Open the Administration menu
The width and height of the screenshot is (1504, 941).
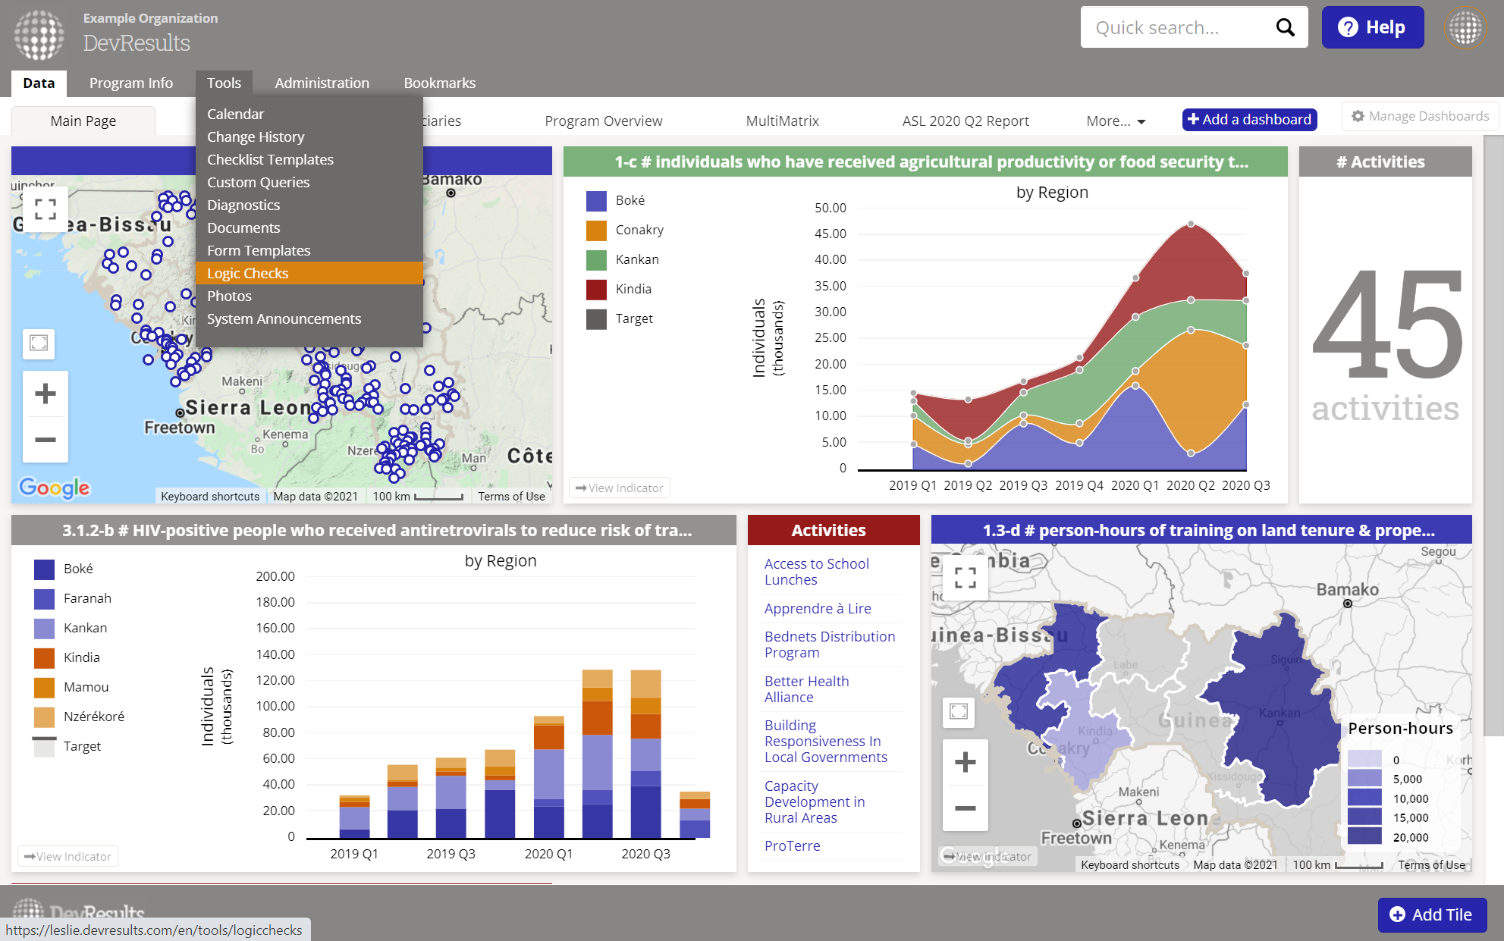click(322, 83)
